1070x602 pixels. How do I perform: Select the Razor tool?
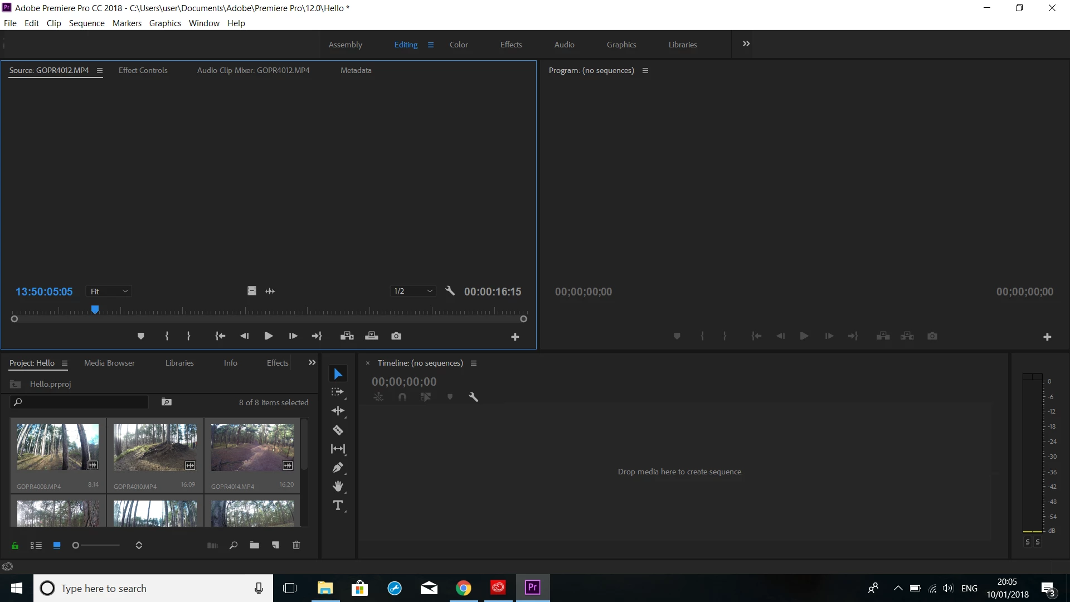pos(338,430)
